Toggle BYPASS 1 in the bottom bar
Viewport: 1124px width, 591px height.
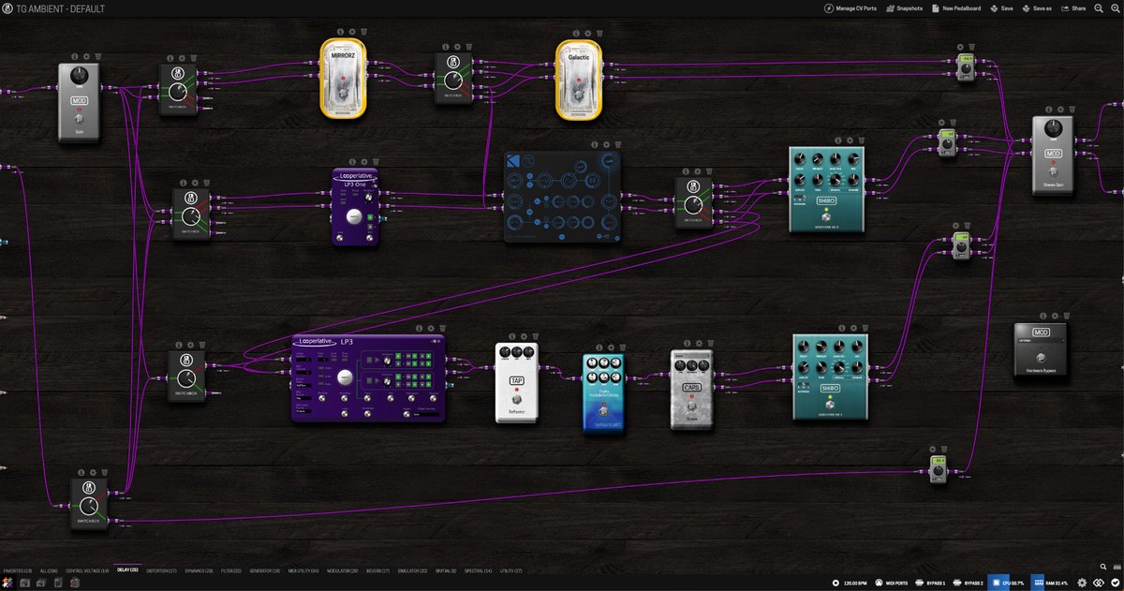[x=930, y=583]
